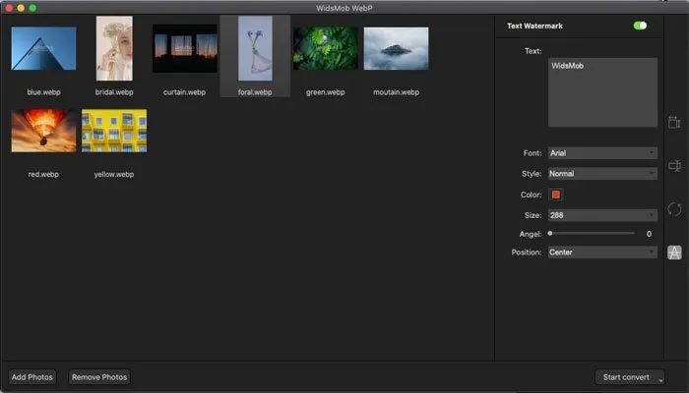Open the Size dropdown showing 288
The image size is (689, 393).
coord(602,215)
